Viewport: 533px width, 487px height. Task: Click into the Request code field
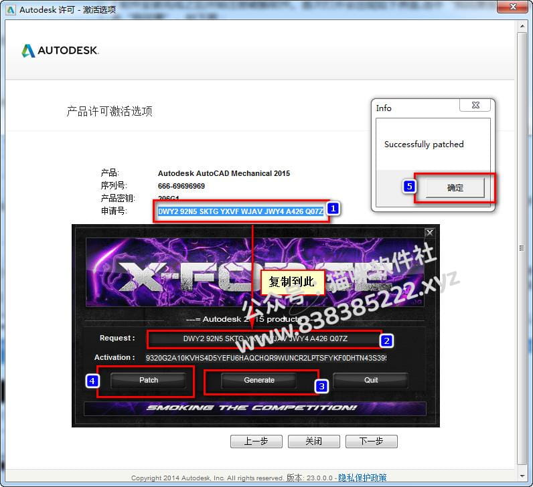[265, 338]
